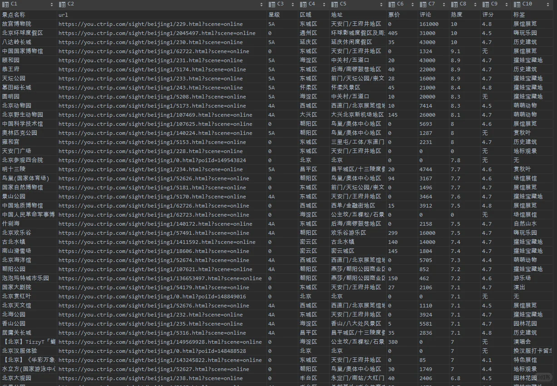The image size is (557, 386).
Task: Click the column icon of header C2
Action: (x=62, y=4)
